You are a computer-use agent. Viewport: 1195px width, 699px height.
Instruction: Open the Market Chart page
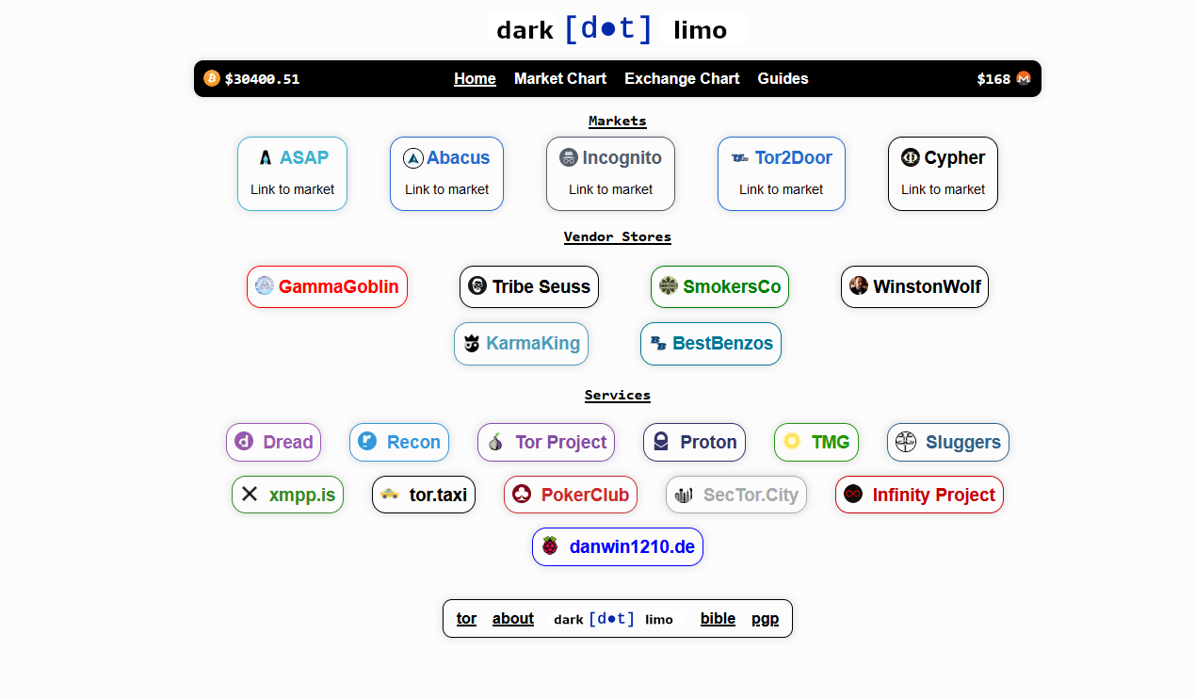(x=559, y=79)
